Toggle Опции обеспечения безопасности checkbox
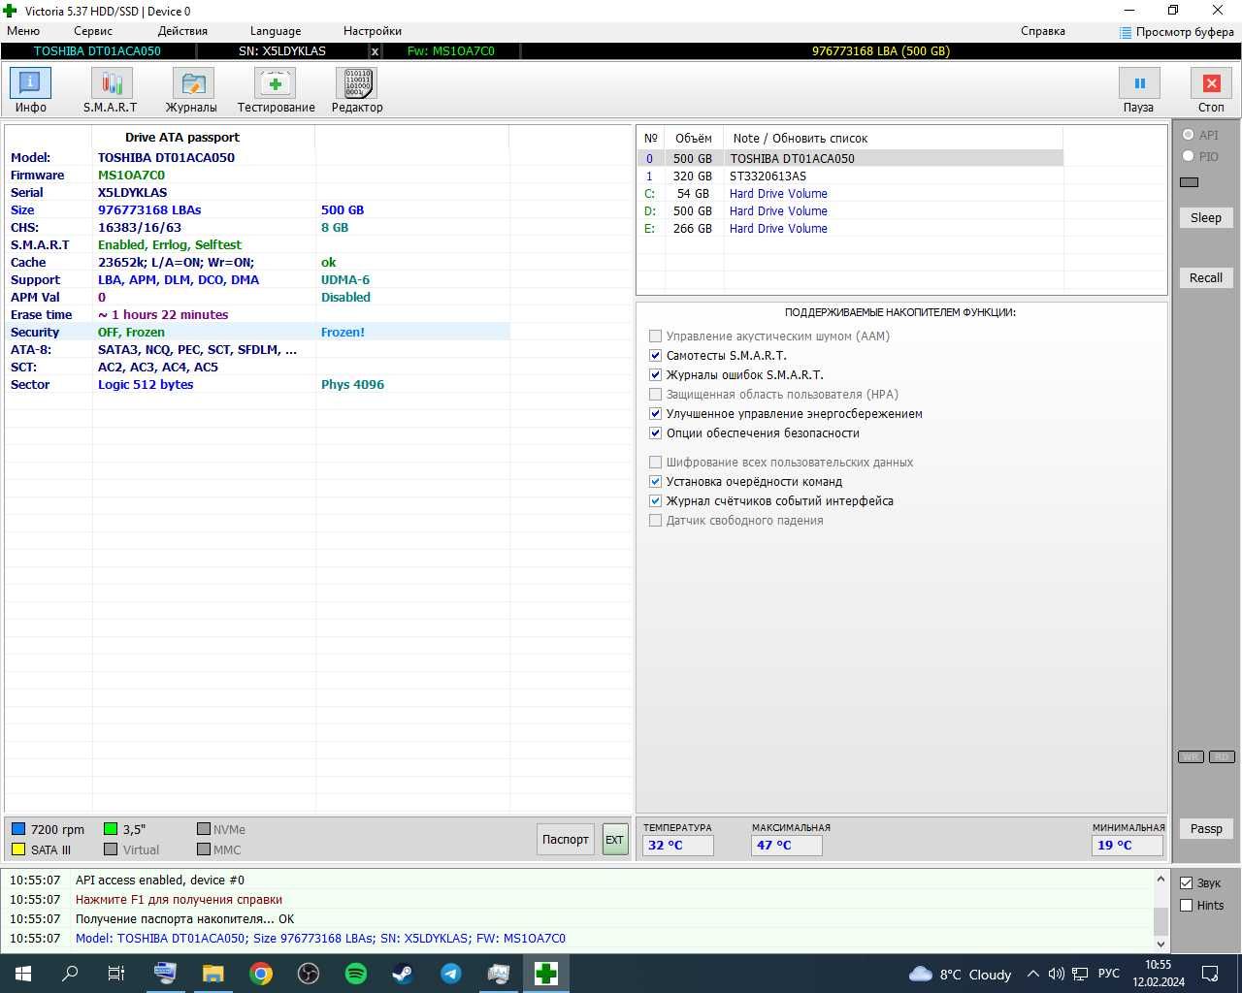The width and height of the screenshot is (1242, 993). pos(655,432)
